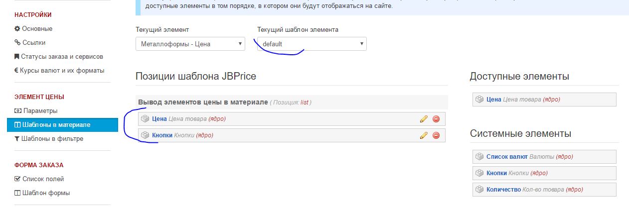This screenshot has width=629, height=212.
Task: Click the cube icon of system Кнопки element
Action: coord(479,173)
